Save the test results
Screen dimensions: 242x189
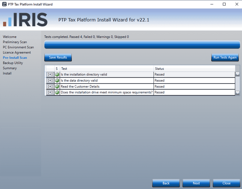click(58, 57)
